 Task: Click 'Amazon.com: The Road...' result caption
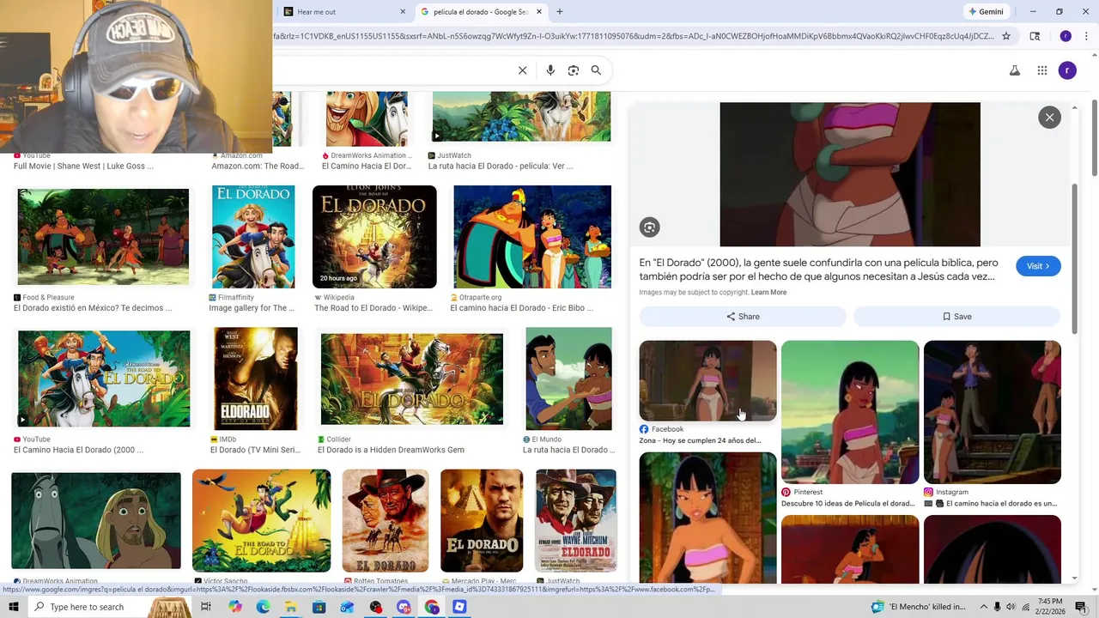258,166
